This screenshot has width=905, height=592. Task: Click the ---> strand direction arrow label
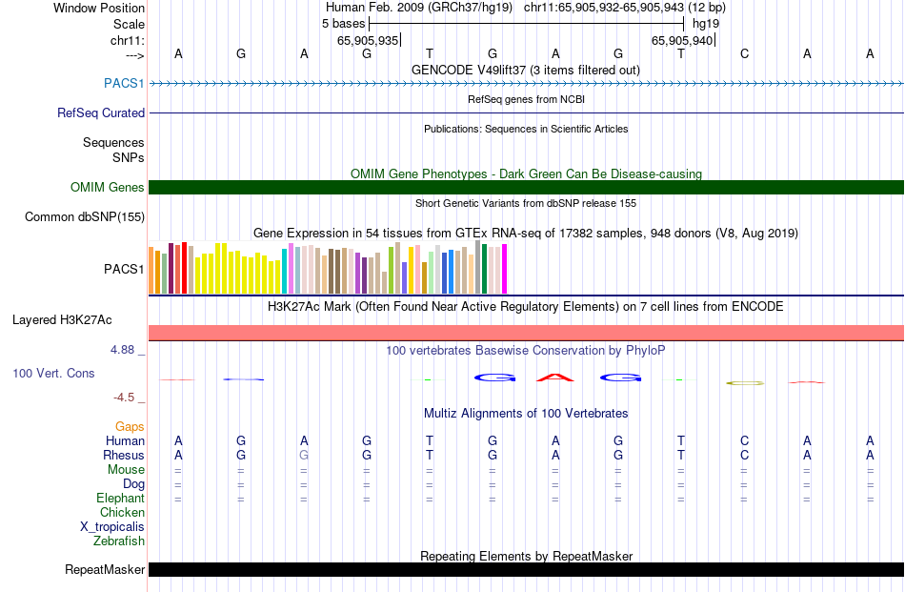click(x=134, y=55)
